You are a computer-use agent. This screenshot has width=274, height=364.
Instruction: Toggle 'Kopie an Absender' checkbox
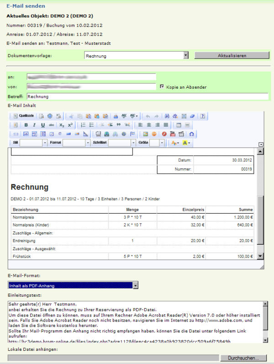[x=162, y=86]
